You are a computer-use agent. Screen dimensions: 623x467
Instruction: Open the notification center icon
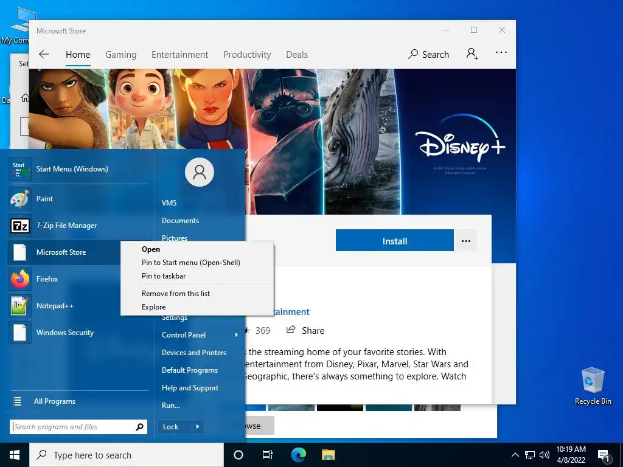click(604, 455)
